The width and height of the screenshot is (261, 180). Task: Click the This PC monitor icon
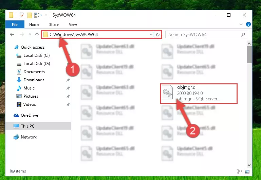click(16, 126)
